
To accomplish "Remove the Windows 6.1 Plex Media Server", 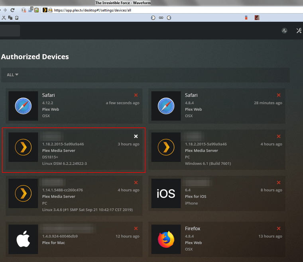I will tap(279, 136).
